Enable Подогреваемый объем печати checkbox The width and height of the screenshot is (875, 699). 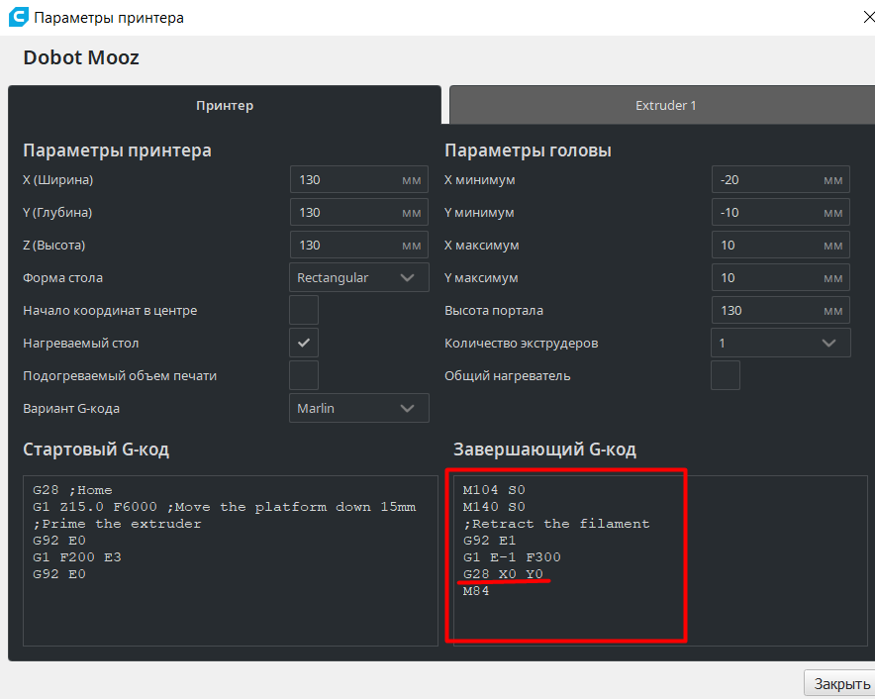(x=304, y=375)
